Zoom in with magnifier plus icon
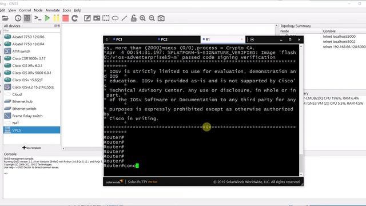The image size is (366, 206). tap(142, 18)
